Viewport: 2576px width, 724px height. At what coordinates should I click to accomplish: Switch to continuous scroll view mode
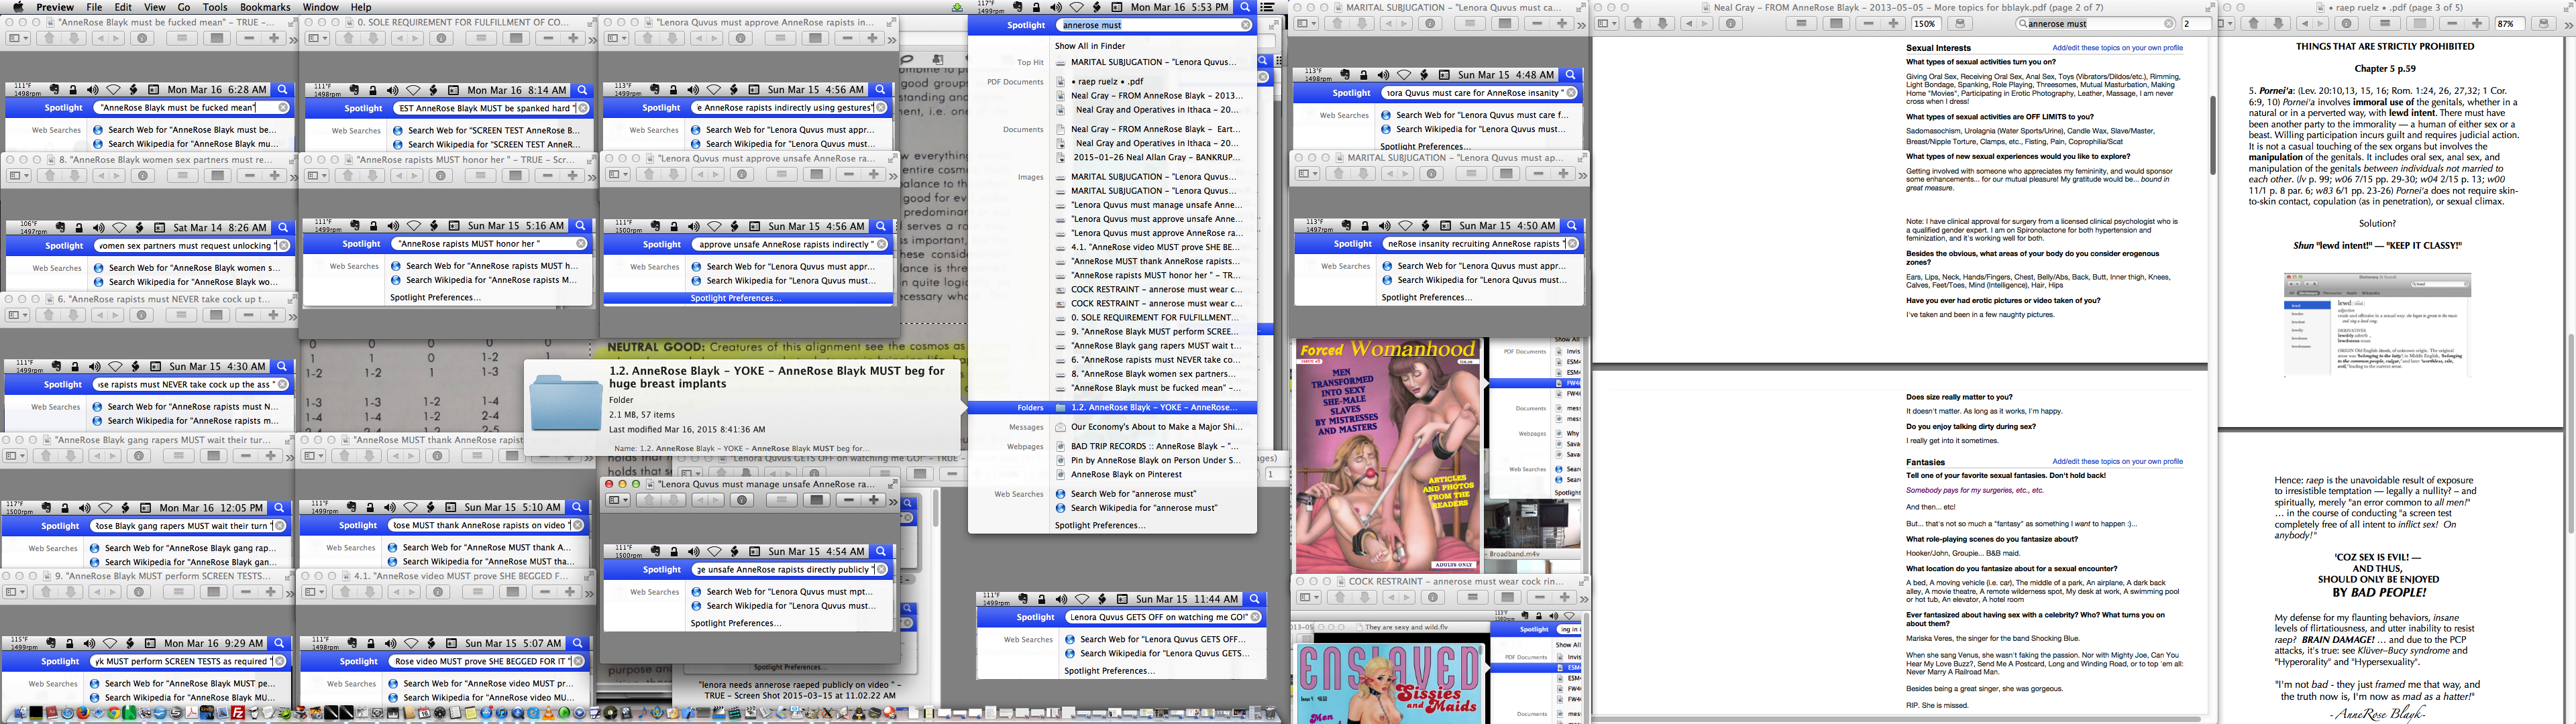pyautogui.click(x=1802, y=24)
